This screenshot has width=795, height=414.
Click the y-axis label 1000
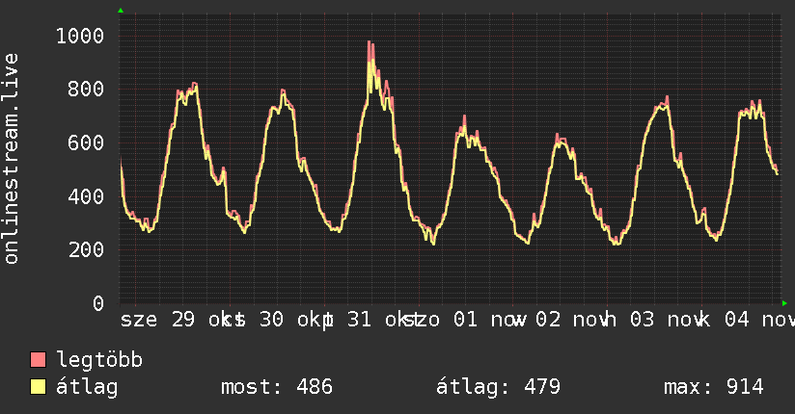[x=80, y=36]
